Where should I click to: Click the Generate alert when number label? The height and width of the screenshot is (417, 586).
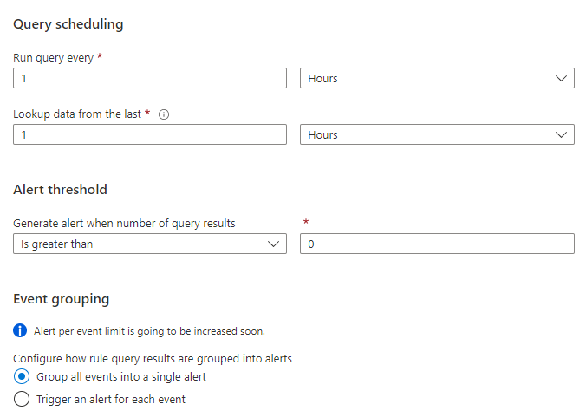tap(124, 224)
